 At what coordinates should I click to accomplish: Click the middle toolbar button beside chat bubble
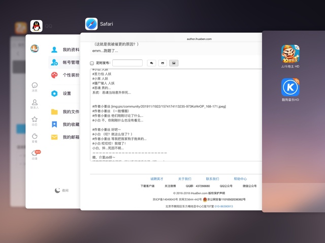pos(162,63)
